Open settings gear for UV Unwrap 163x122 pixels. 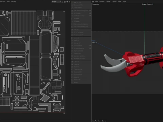[x=90, y=13]
